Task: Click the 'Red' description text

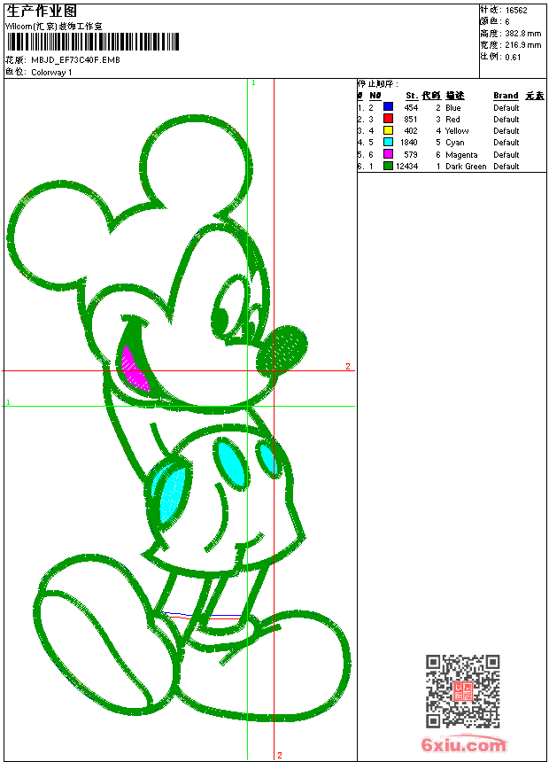Action: click(x=452, y=119)
